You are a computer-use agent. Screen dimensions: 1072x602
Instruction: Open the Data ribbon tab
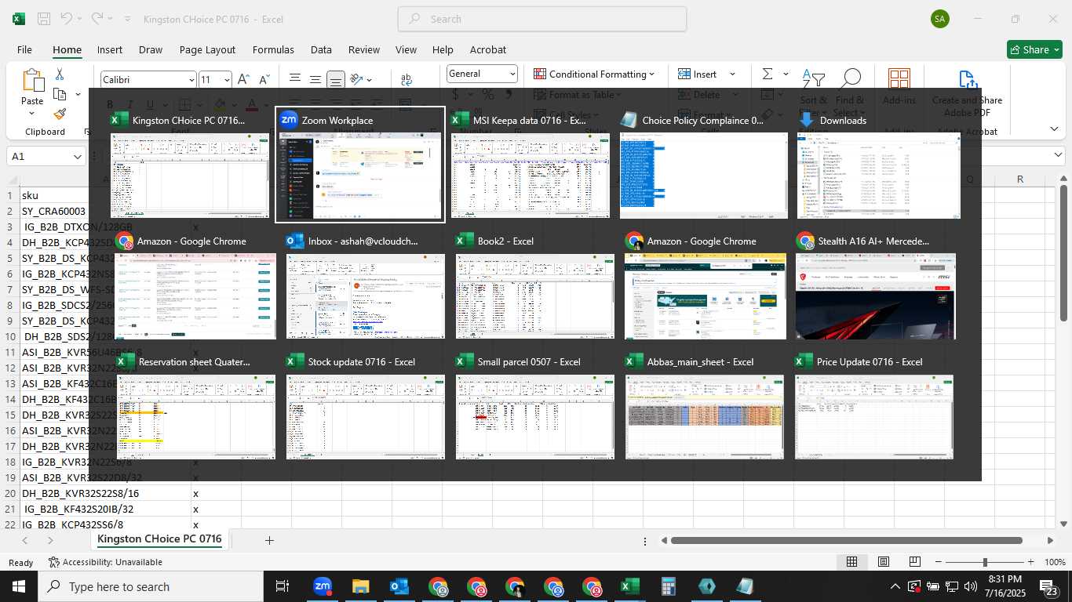(321, 49)
